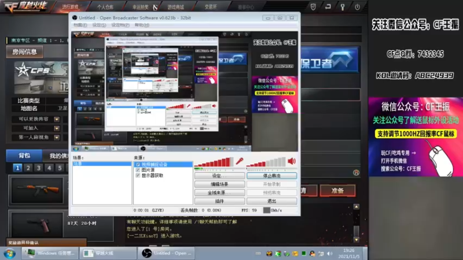
Task: Toggle the 显示器获取 source checkbox
Action: [x=138, y=176]
